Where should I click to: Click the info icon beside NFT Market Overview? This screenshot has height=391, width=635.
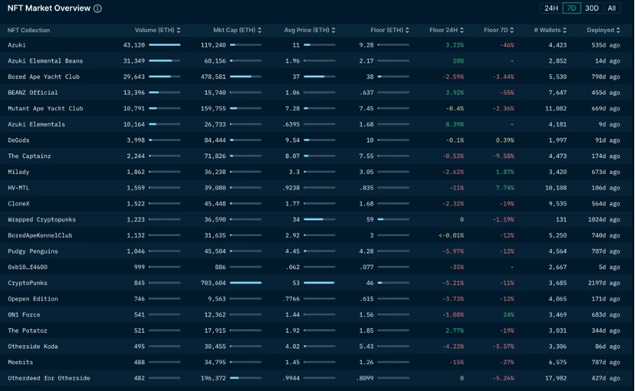point(98,8)
